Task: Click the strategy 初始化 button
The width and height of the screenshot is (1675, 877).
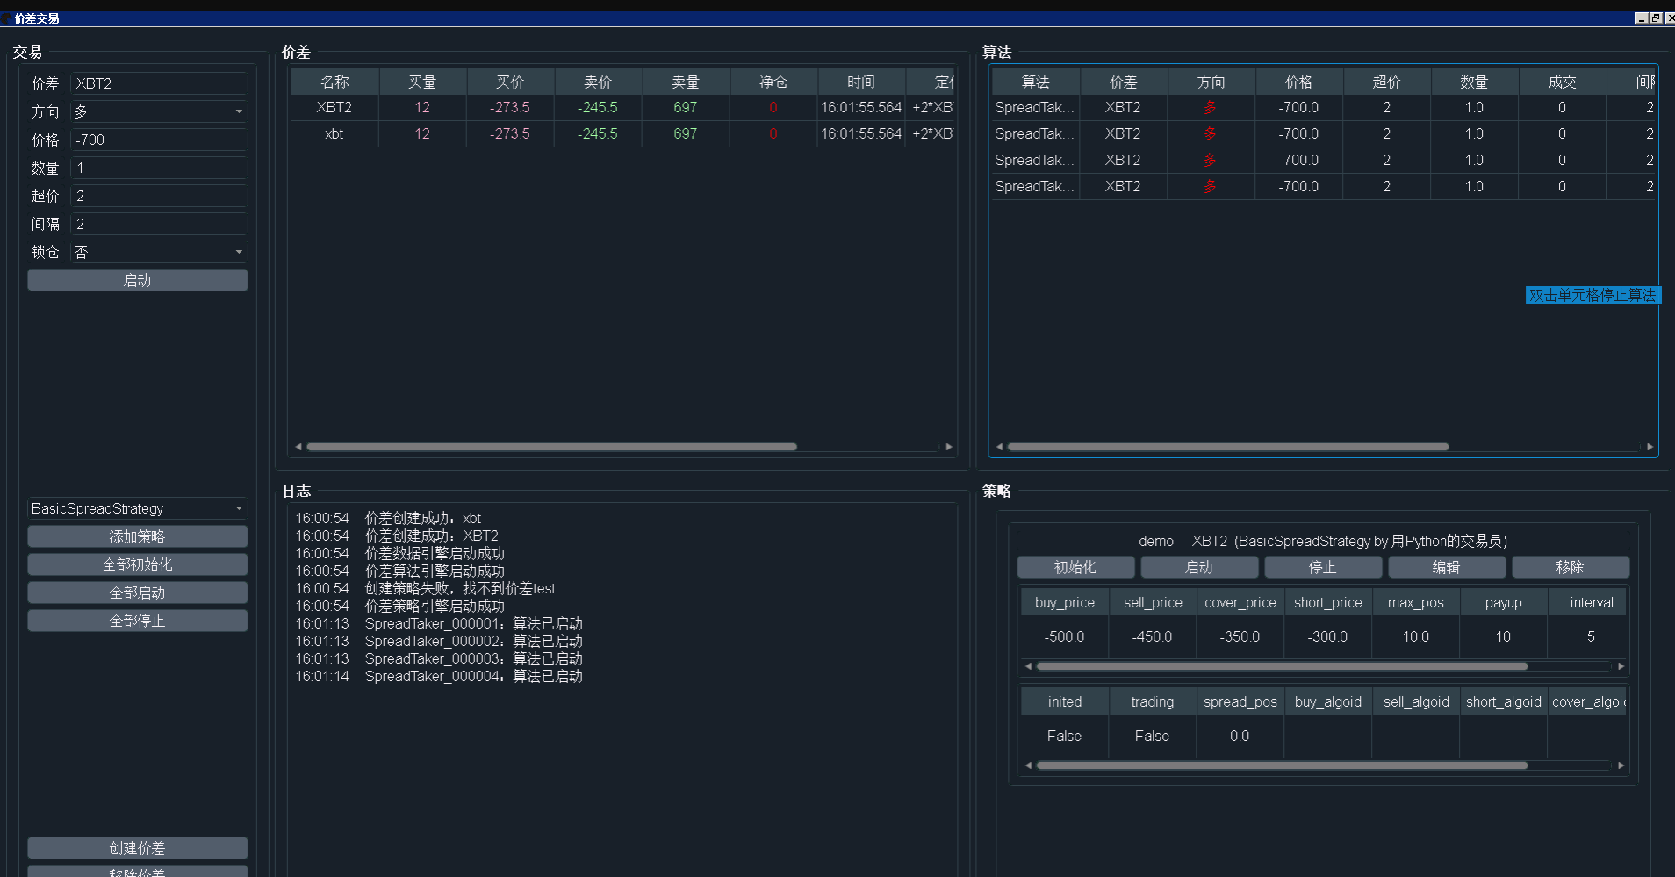Action: coord(1075,567)
